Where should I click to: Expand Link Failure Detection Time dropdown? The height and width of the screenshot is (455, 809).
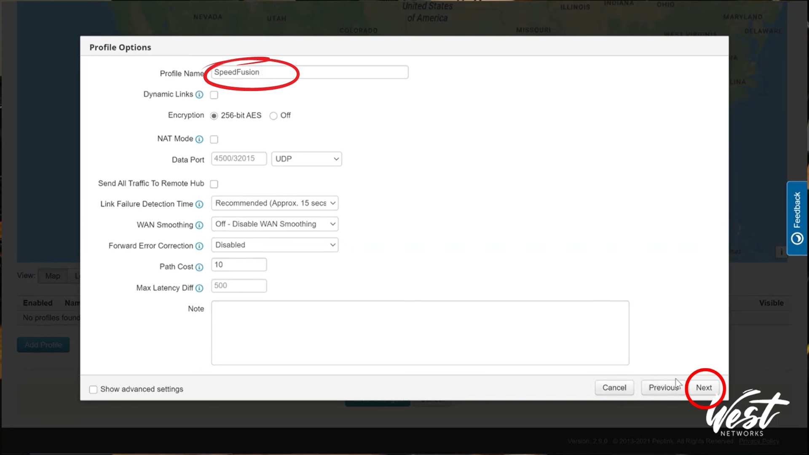275,203
